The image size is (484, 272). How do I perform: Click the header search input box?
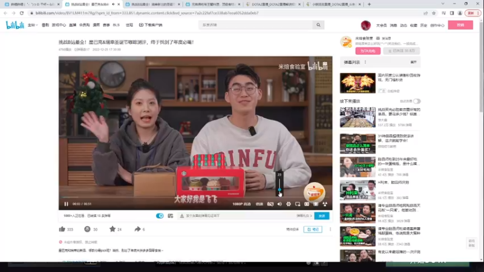pos(256,25)
